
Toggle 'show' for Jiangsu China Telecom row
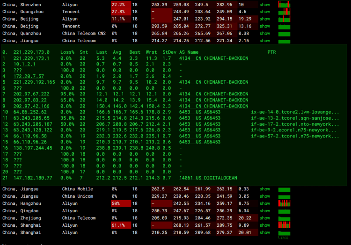click(264, 41)
